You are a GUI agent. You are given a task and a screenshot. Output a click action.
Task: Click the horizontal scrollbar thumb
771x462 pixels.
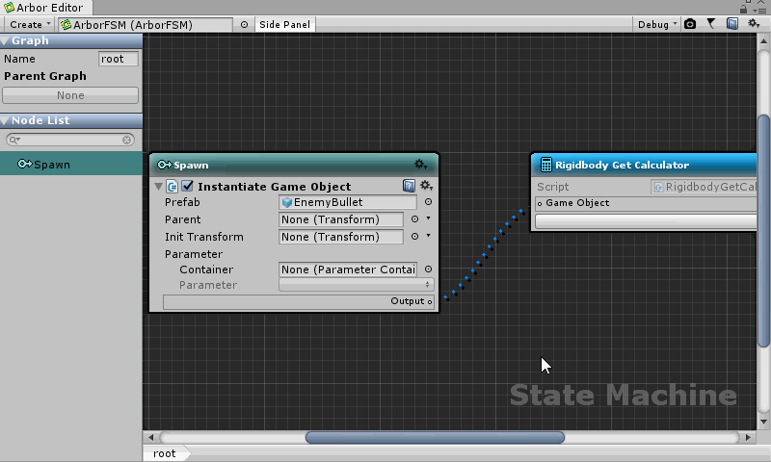tap(435, 437)
